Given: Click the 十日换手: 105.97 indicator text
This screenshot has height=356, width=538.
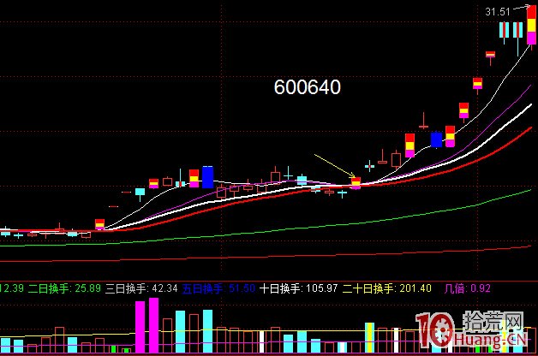Looking at the screenshot, I should click(x=298, y=288).
